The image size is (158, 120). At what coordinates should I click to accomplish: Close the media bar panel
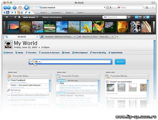(x=152, y=17)
